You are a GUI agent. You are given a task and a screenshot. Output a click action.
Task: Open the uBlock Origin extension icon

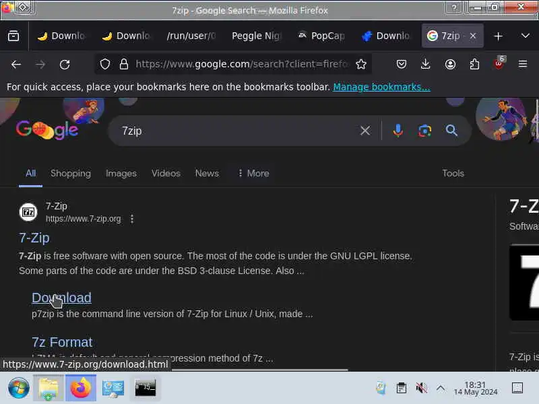pyautogui.click(x=499, y=63)
